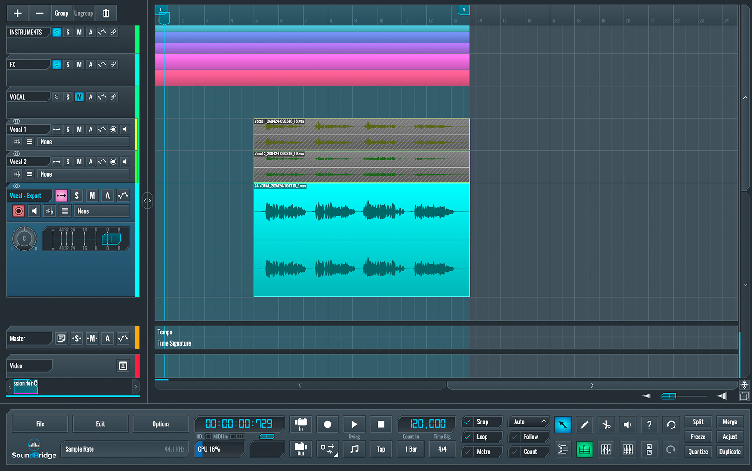Start recording with the record button
752x471 pixels.
click(x=328, y=424)
